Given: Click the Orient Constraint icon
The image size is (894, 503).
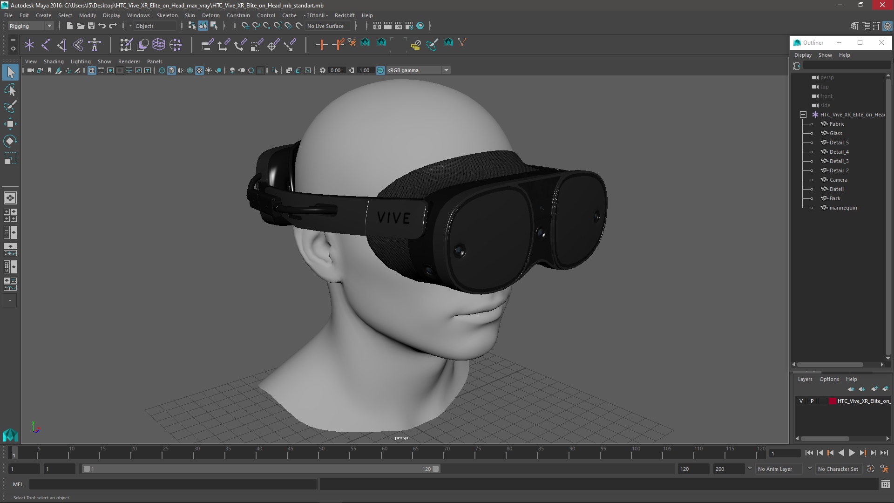Looking at the screenshot, I should (x=240, y=45).
